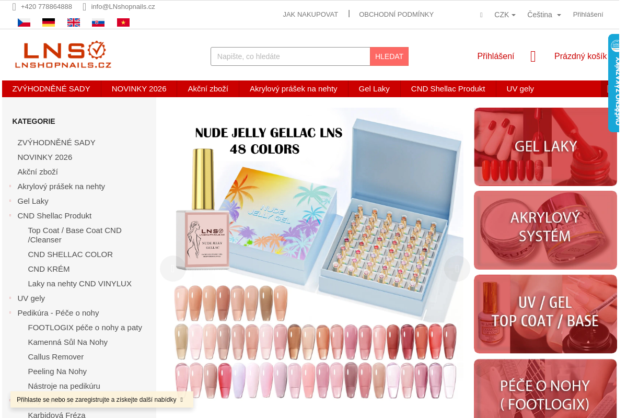Open UV gely in the red menu
Screen dimensions: 627x418
[x=520, y=89]
